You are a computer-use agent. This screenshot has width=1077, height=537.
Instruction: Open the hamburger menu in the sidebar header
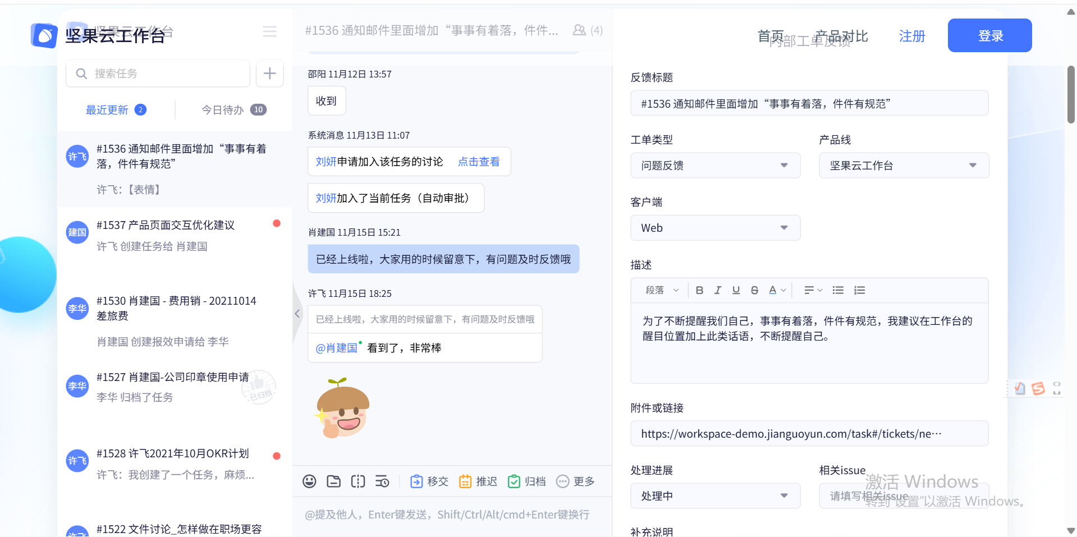coord(270,31)
